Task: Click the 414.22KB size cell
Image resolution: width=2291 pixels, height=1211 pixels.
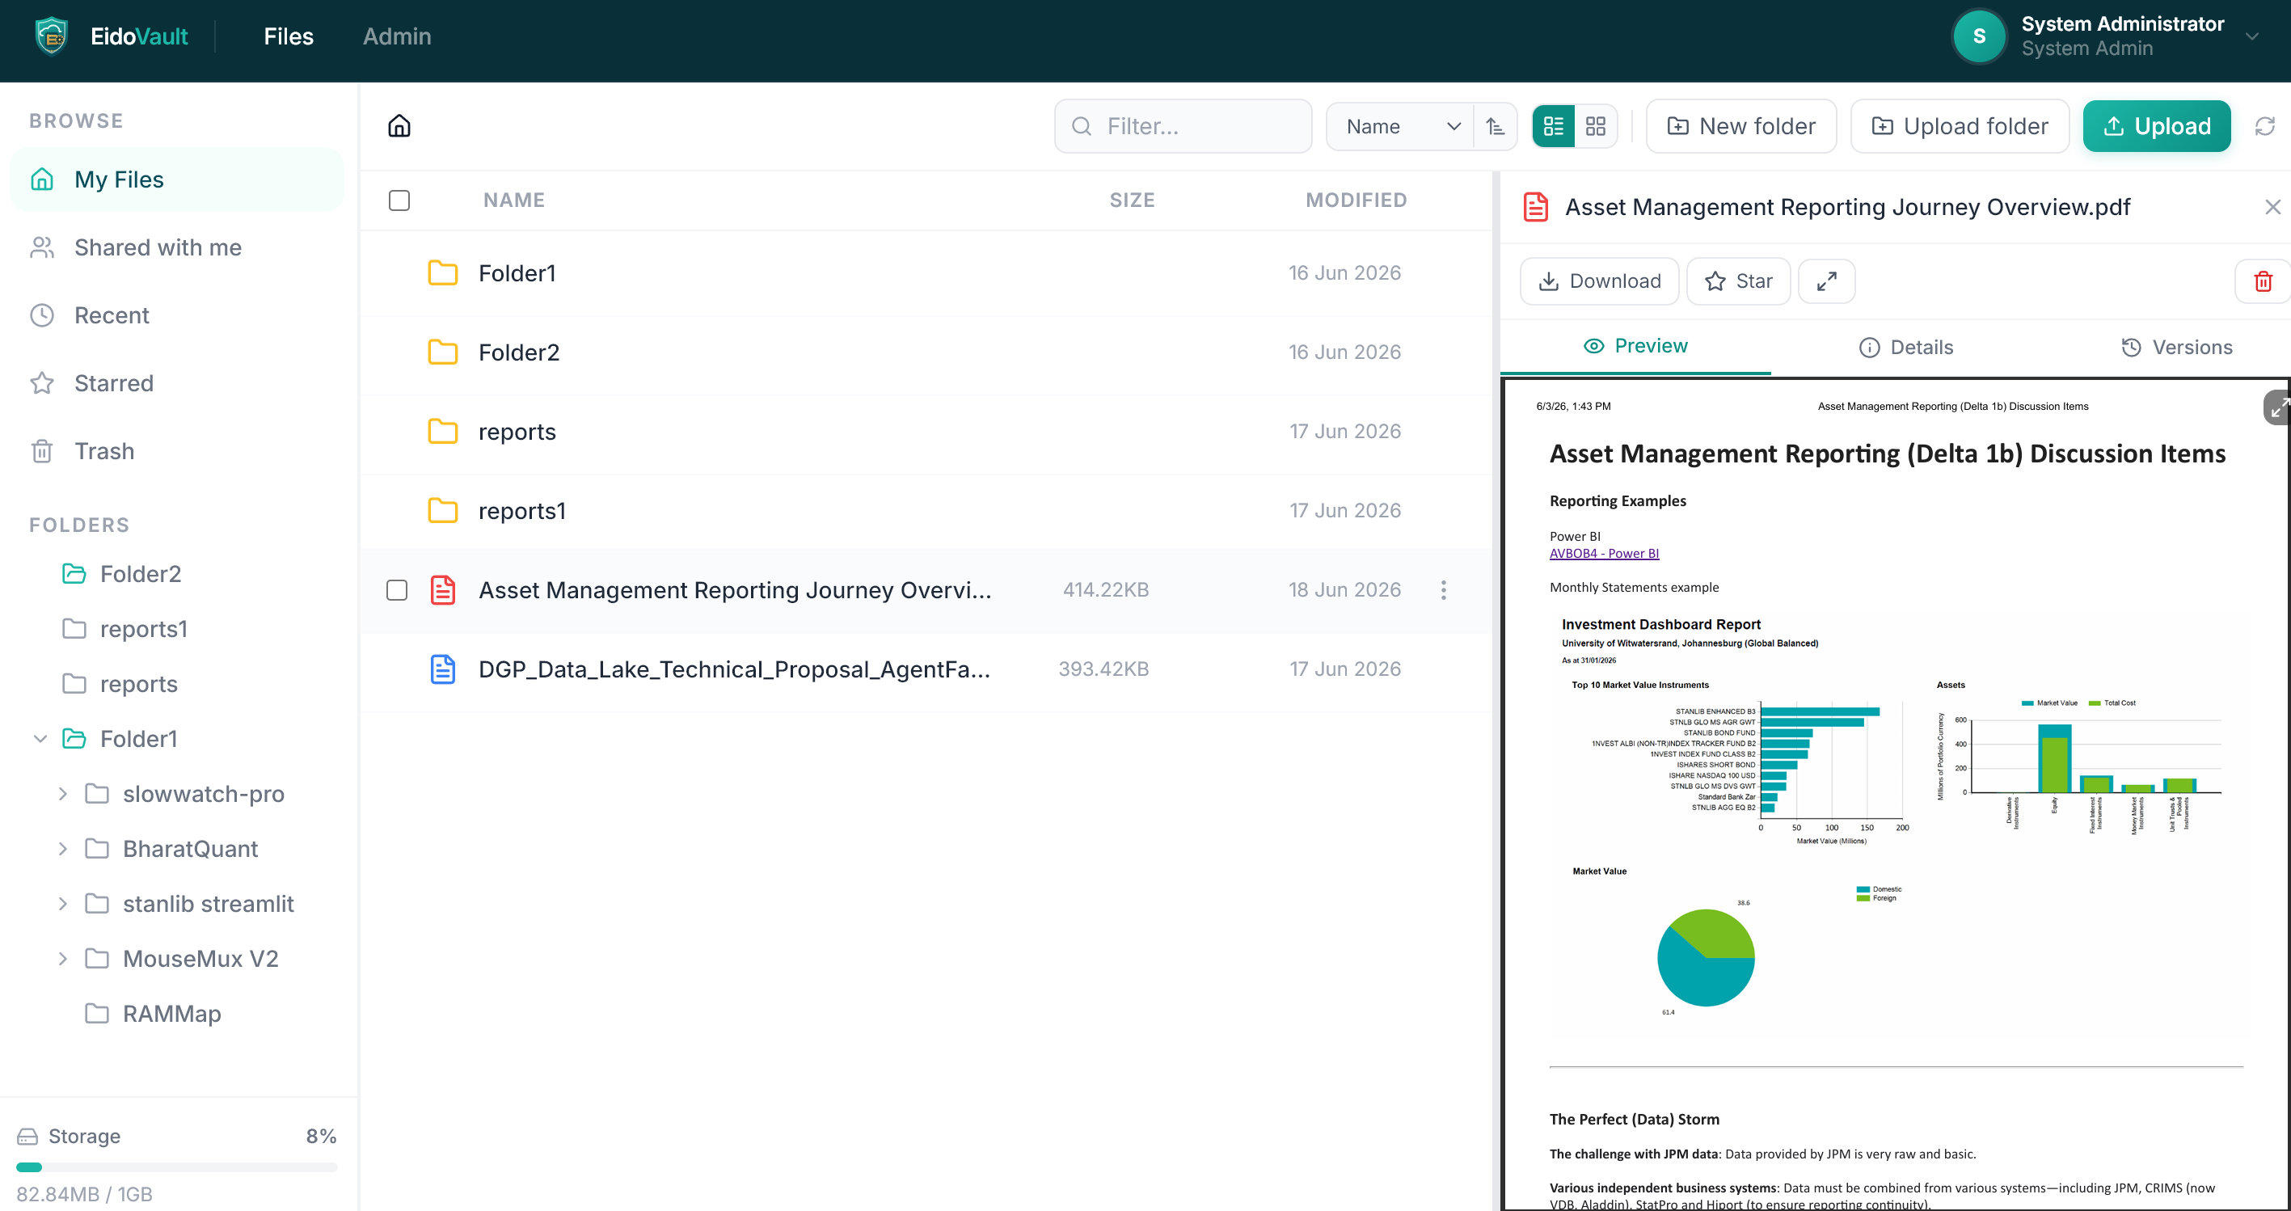Action: (x=1105, y=589)
